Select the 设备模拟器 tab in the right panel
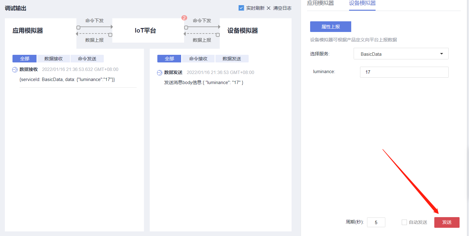Viewport: 469px width, 236px height. (362, 3)
